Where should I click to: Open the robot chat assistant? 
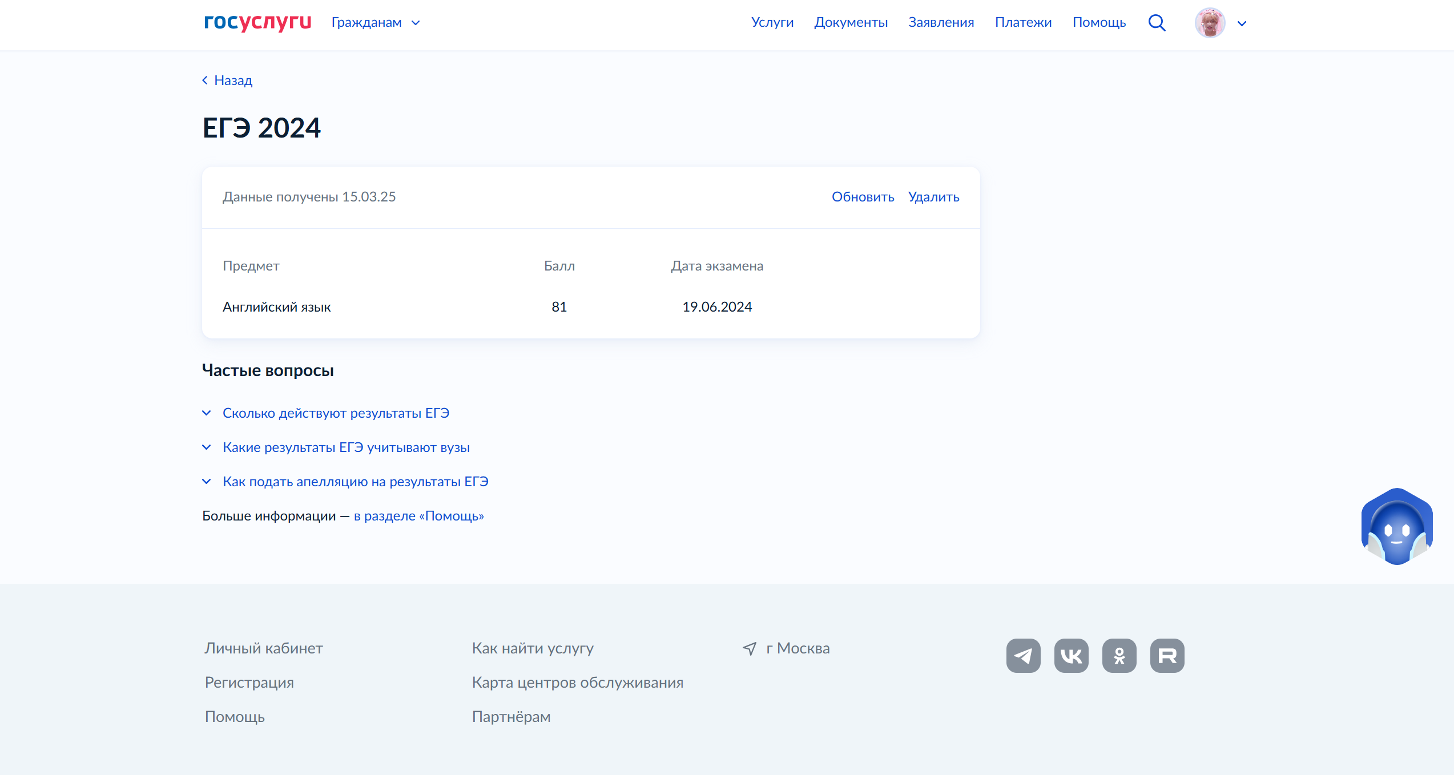coord(1396,527)
